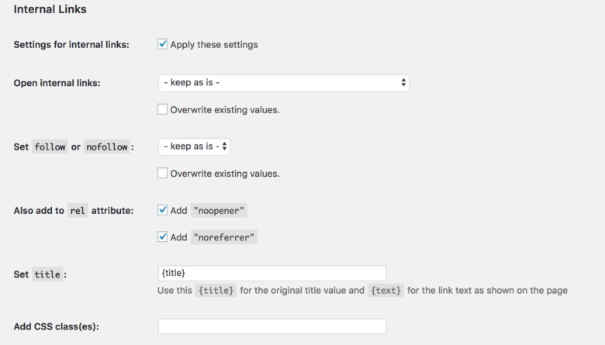Click the arrows icon on Open internal links select

(403, 82)
